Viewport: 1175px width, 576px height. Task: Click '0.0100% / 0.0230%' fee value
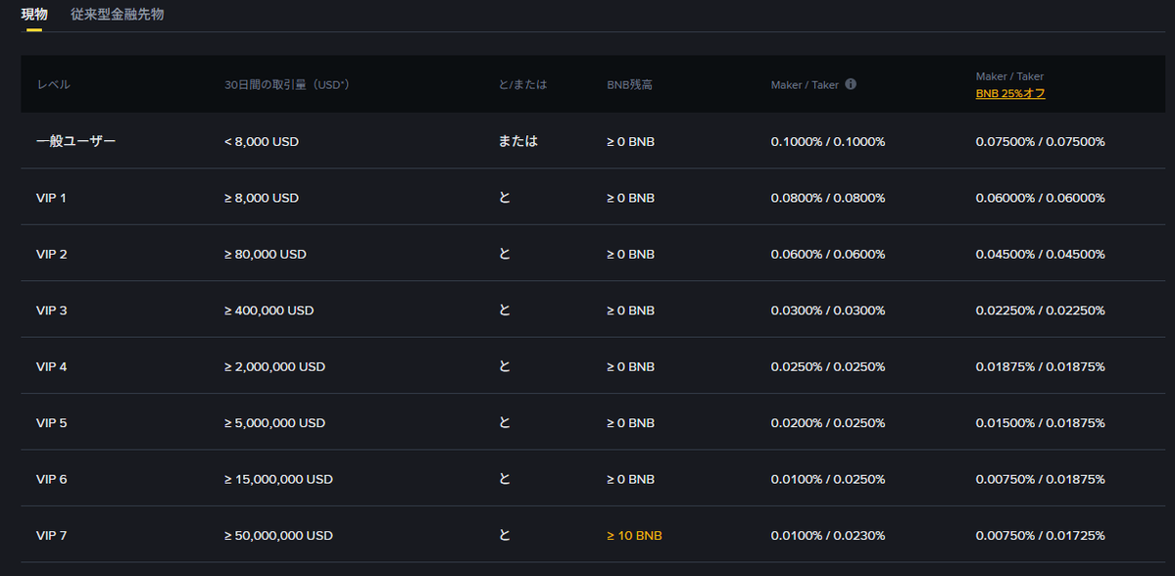[x=828, y=536]
